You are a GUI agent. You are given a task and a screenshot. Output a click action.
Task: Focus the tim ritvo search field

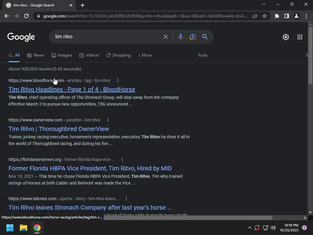tap(108, 37)
